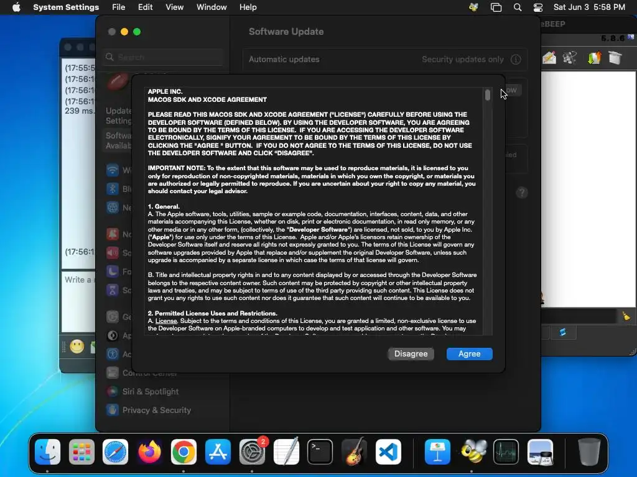Click the Write a message field in chat window

[78, 301]
